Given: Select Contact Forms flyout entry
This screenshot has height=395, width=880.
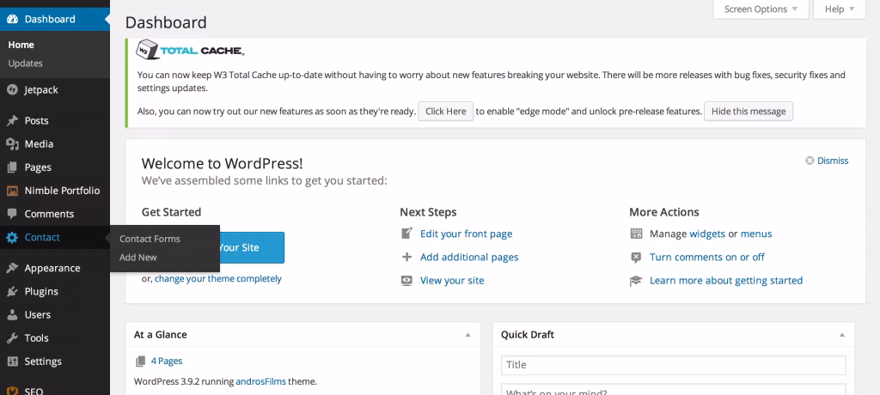Looking at the screenshot, I should [x=150, y=239].
